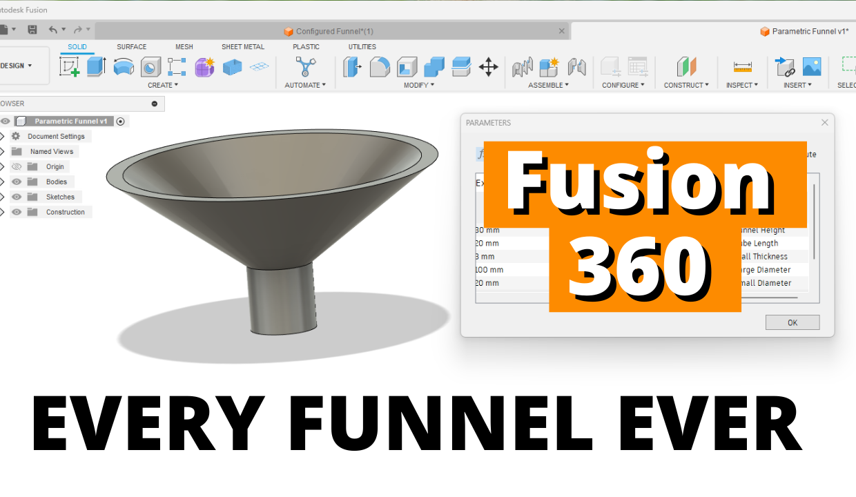Viewport: 856px width, 497px height.
Task: Click the Box primitive icon
Action: [x=233, y=67]
